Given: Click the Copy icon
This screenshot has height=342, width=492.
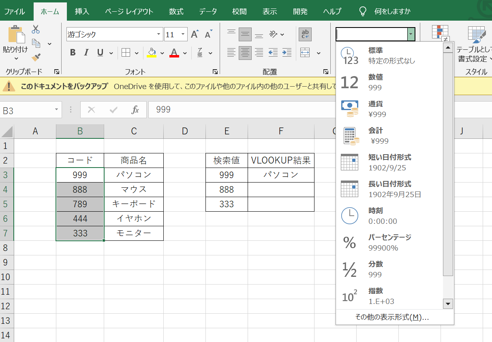Looking at the screenshot, I should click(x=36, y=43).
